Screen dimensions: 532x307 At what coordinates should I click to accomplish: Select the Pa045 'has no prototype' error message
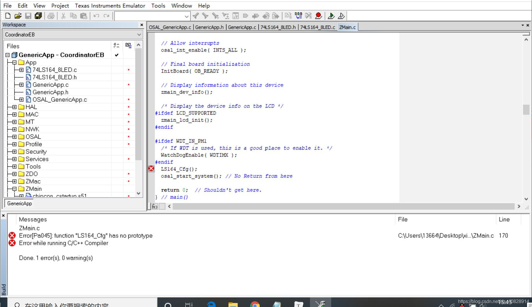(x=86, y=236)
